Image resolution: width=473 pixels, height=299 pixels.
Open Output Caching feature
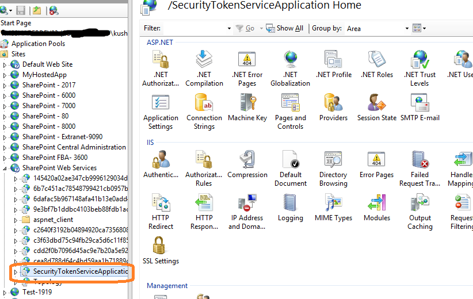click(x=419, y=212)
